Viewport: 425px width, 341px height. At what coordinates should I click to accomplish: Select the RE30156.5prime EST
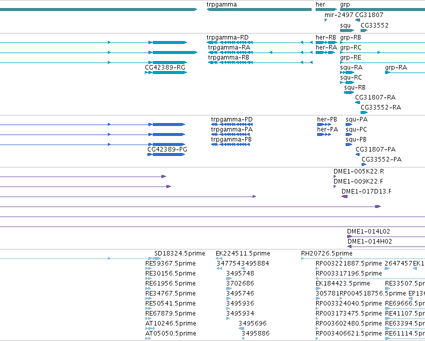coord(148,279)
